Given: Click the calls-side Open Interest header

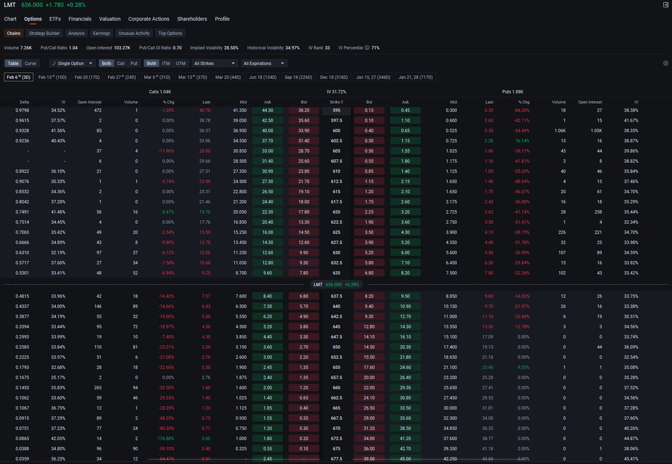Looking at the screenshot, I should (x=90, y=102).
